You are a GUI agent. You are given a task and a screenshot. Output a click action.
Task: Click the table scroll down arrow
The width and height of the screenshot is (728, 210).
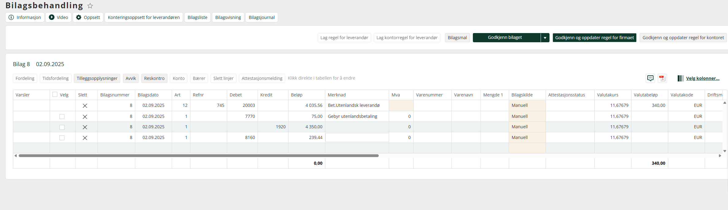click(725, 151)
